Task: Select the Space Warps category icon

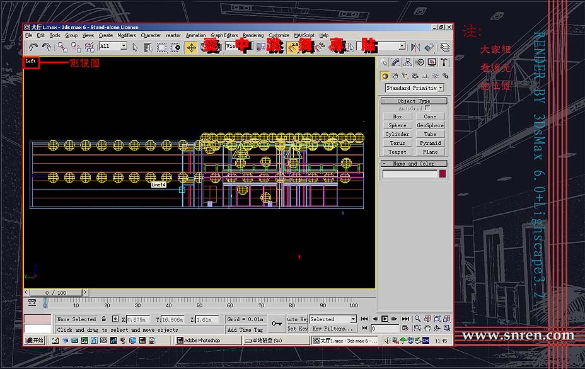Action: [435, 76]
